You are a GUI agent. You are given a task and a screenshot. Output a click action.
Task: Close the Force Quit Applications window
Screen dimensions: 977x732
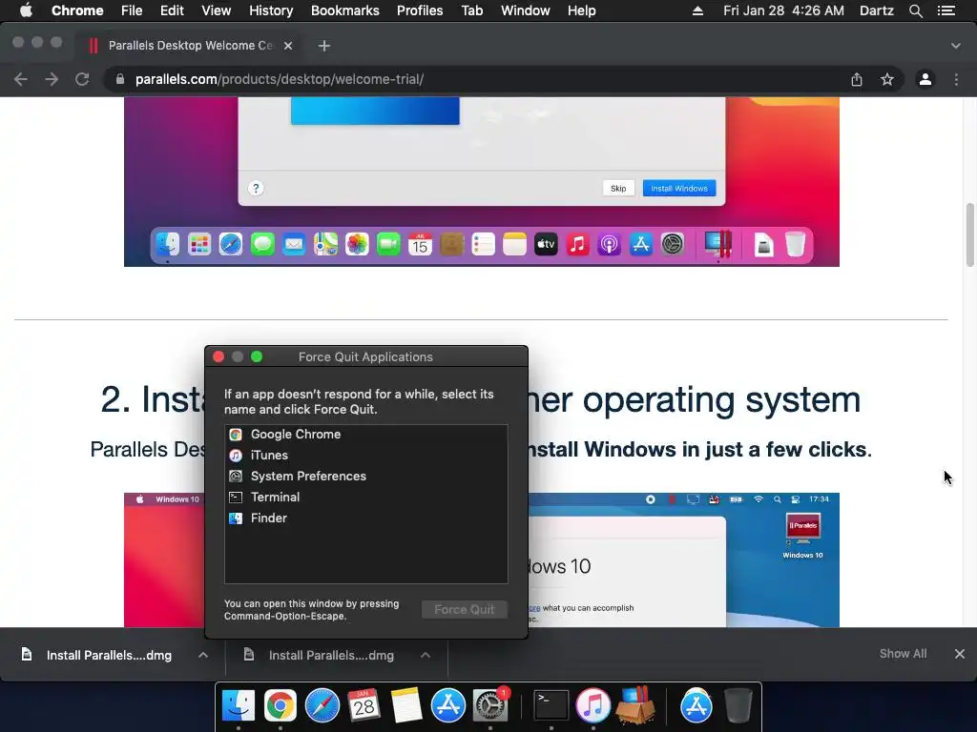coord(218,356)
